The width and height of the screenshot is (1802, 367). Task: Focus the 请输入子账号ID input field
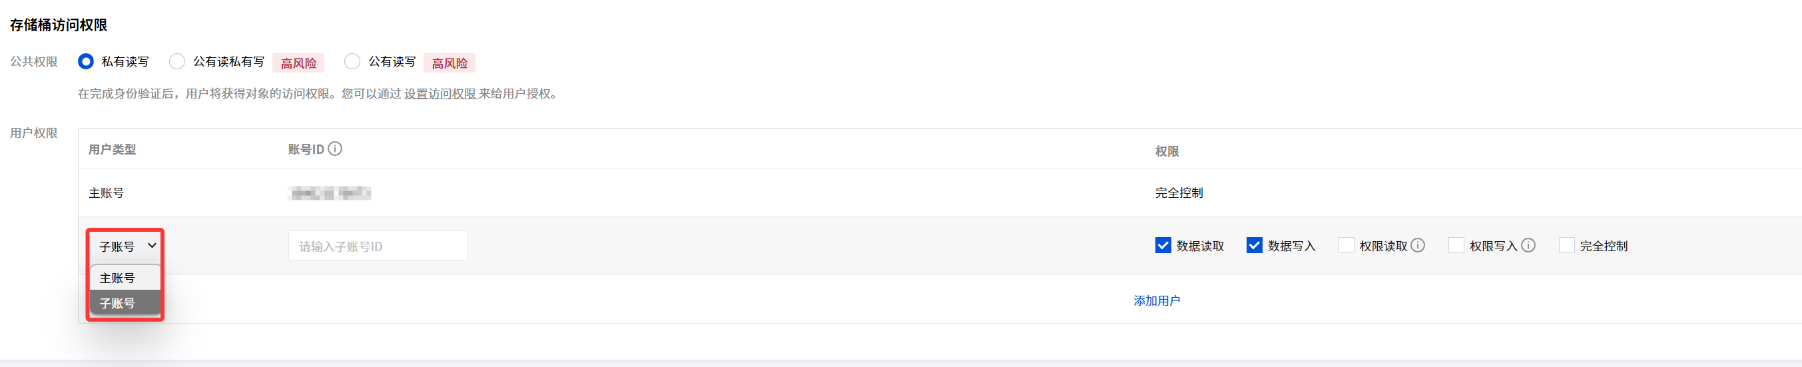(x=378, y=246)
